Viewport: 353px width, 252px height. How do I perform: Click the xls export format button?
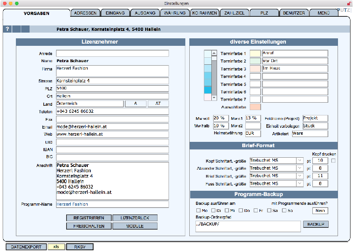pyautogui.click(x=56, y=247)
